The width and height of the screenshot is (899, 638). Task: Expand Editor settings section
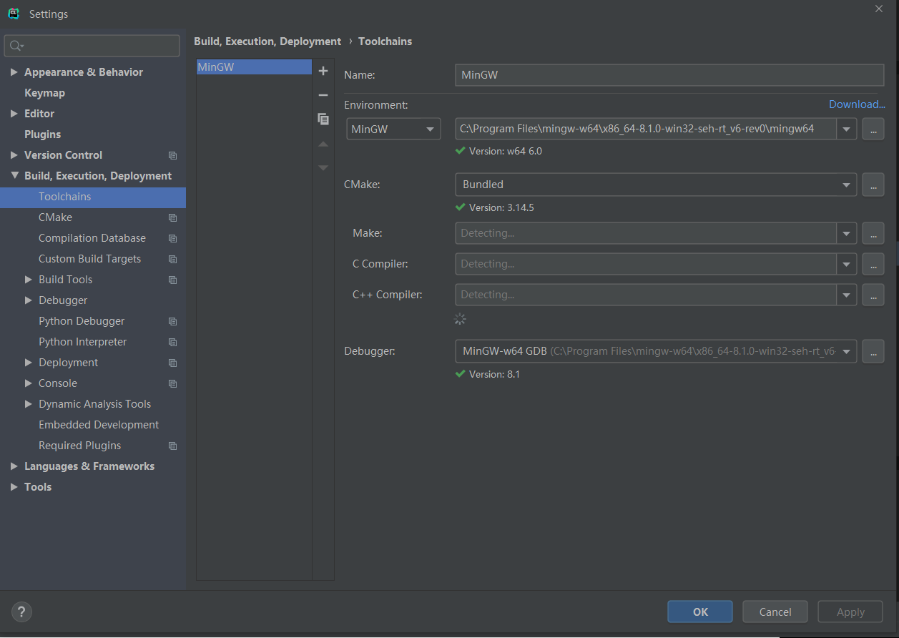pos(14,114)
